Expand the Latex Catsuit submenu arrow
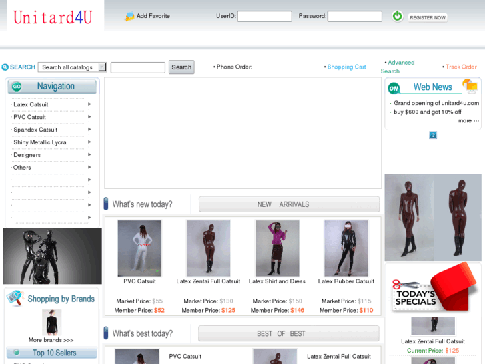The width and height of the screenshot is (485, 364). (x=89, y=104)
